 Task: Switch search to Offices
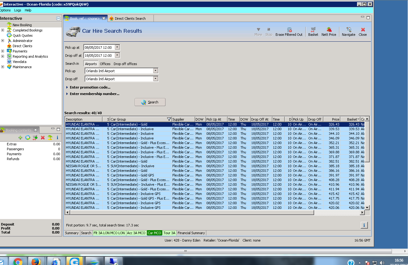pyautogui.click(x=105, y=64)
